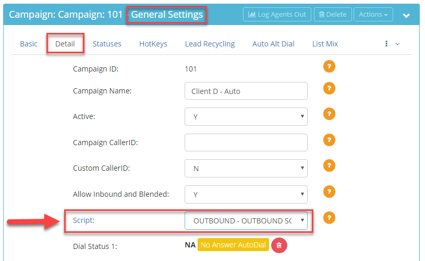
Task: Open the Custom CallerID dropdown
Action: (246, 168)
